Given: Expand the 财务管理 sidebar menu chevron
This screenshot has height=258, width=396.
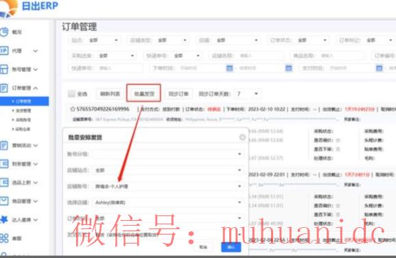Looking at the screenshot, I should [36, 164].
